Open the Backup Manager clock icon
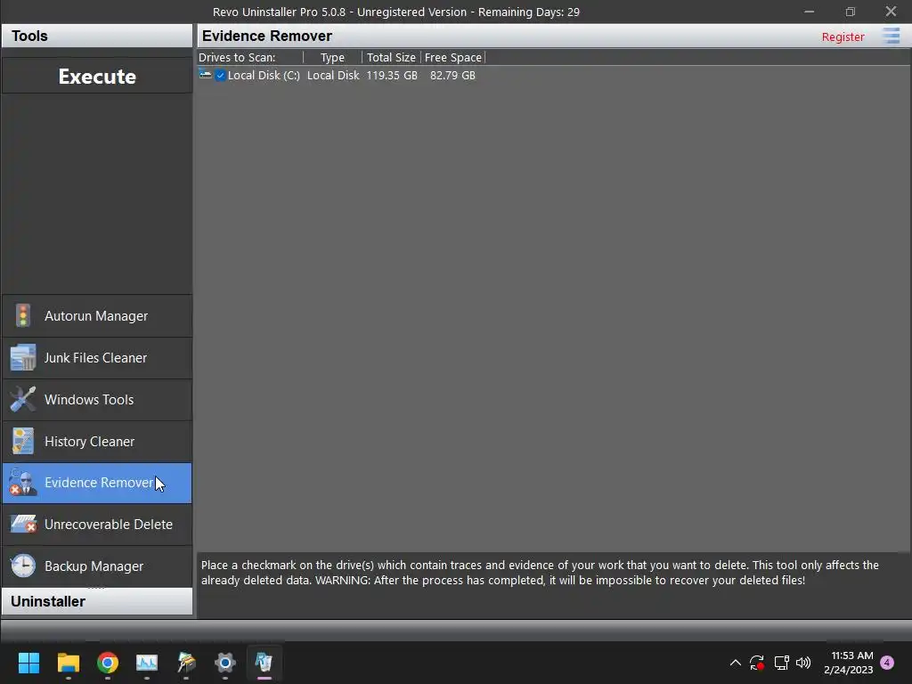Image resolution: width=912 pixels, height=684 pixels. coord(22,566)
